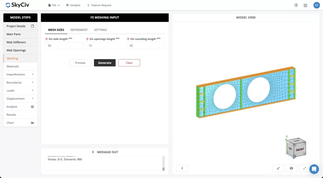The height and width of the screenshot is (178, 323).
Task: Click the help icon beside On rounding length
Action: (128, 39)
